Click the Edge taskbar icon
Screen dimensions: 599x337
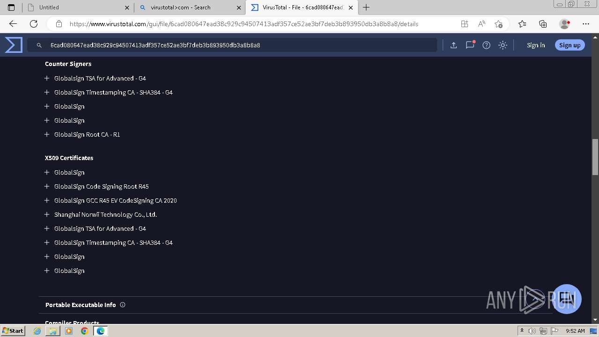[101, 331]
